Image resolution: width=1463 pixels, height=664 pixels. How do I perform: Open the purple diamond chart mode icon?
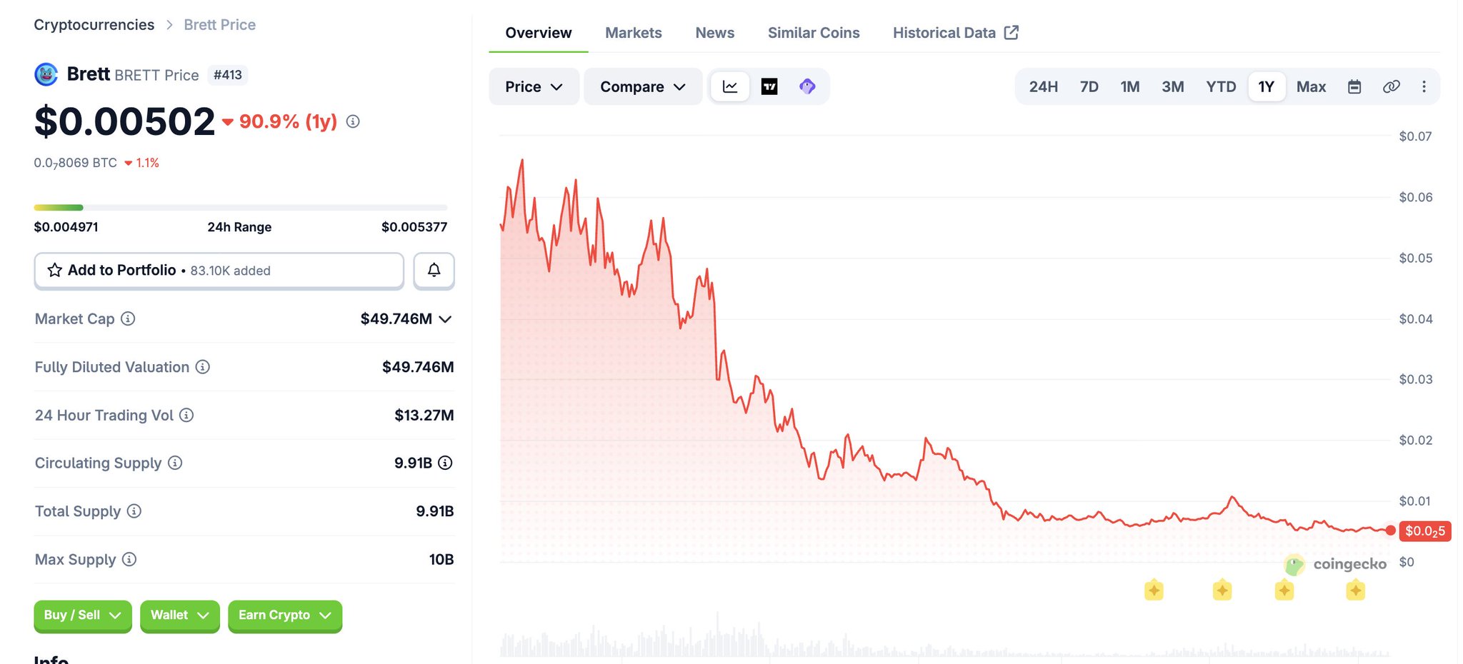807,86
